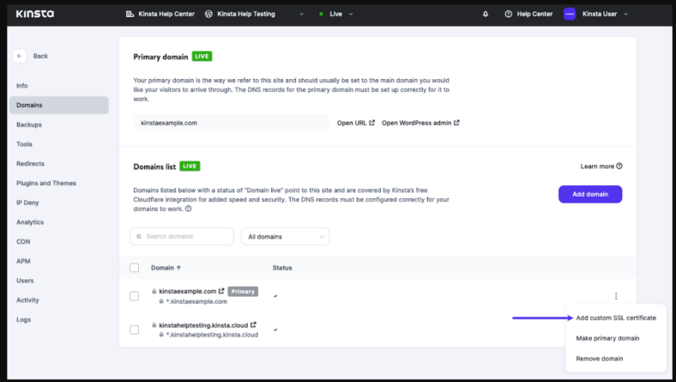The width and height of the screenshot is (676, 382).
Task: Click lock icon beside *.kinstaexample.com
Action: click(x=161, y=301)
